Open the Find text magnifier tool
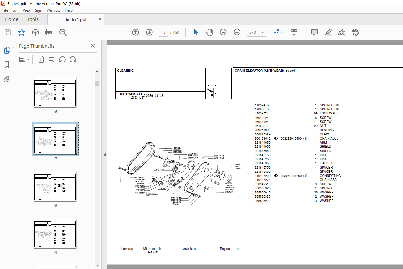The width and height of the screenshot is (403, 269). (x=63, y=32)
